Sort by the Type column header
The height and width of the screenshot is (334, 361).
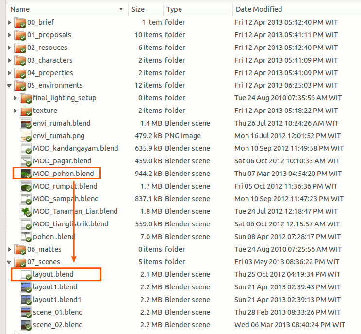click(198, 9)
